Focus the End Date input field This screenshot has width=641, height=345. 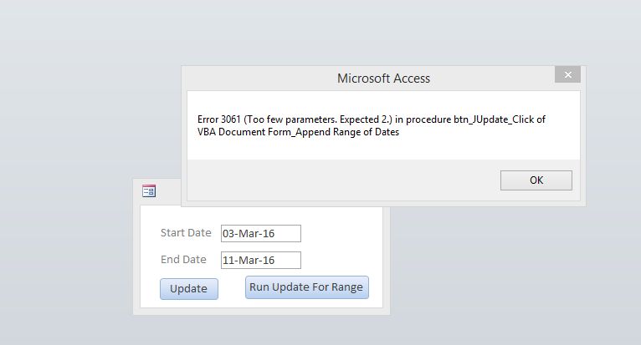(x=261, y=260)
